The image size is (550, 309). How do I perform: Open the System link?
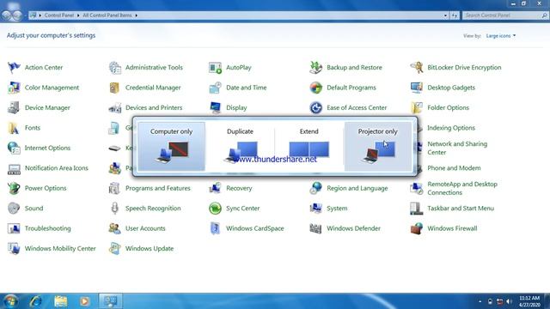click(x=337, y=208)
